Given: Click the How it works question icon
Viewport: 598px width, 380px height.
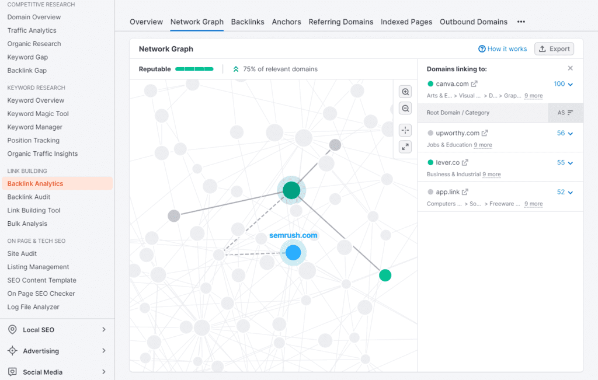Looking at the screenshot, I should (x=482, y=49).
